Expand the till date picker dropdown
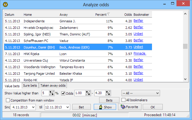Image resolution: width=192 pixels, height=120 pixels. [67, 107]
